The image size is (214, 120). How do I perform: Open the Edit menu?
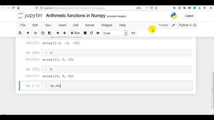click(x=35, y=25)
